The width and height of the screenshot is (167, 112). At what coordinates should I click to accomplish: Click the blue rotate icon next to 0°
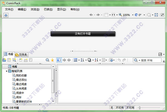[x=136, y=15]
